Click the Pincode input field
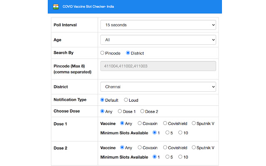 pyautogui.click(x=158, y=66)
